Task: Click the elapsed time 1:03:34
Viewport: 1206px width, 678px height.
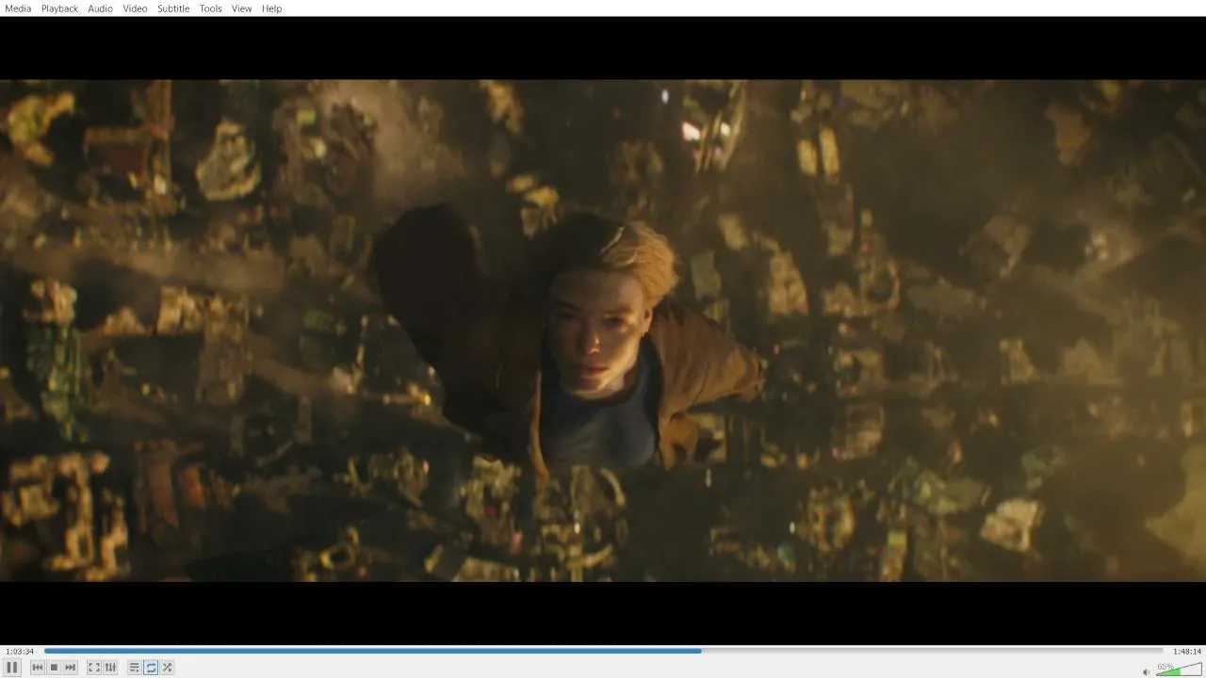Action: coord(20,652)
